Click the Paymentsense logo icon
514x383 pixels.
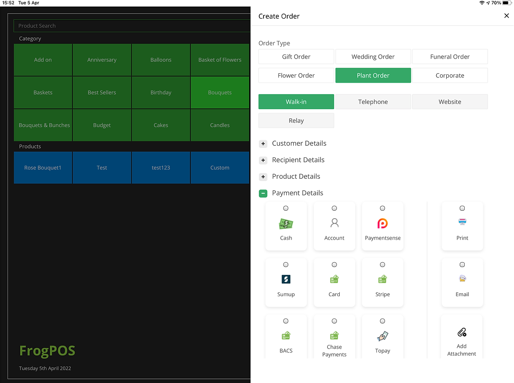pyautogui.click(x=382, y=224)
